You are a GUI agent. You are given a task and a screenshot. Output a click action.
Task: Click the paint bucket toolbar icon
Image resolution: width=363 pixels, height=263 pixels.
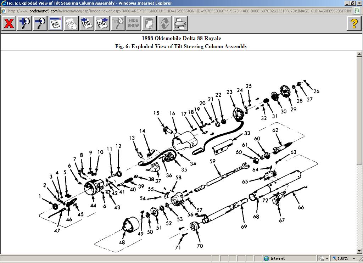[149, 23]
